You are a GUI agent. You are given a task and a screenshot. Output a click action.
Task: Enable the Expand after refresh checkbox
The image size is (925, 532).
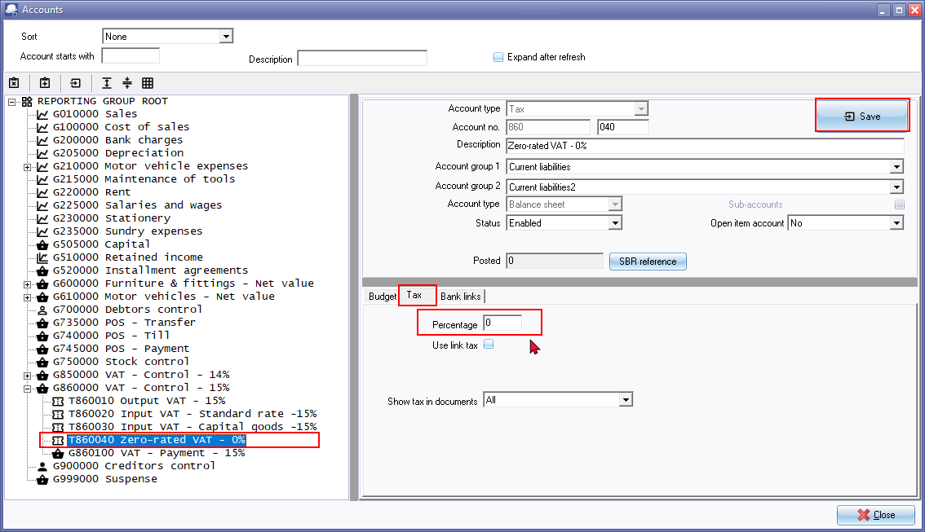tap(498, 57)
